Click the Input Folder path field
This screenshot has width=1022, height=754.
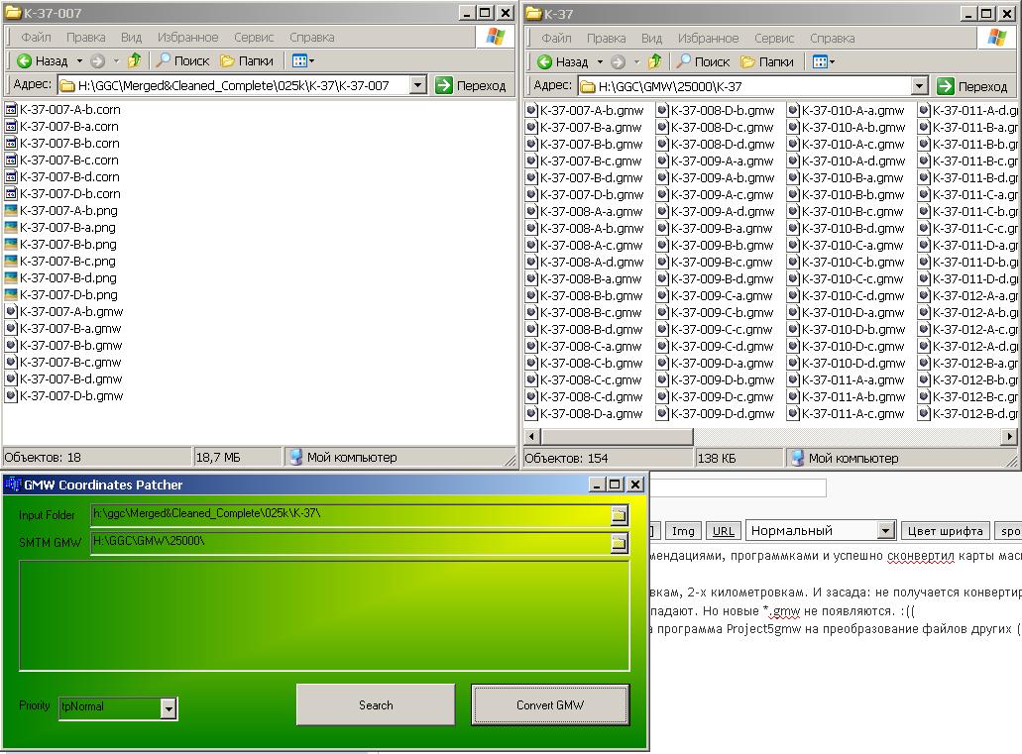(349, 514)
